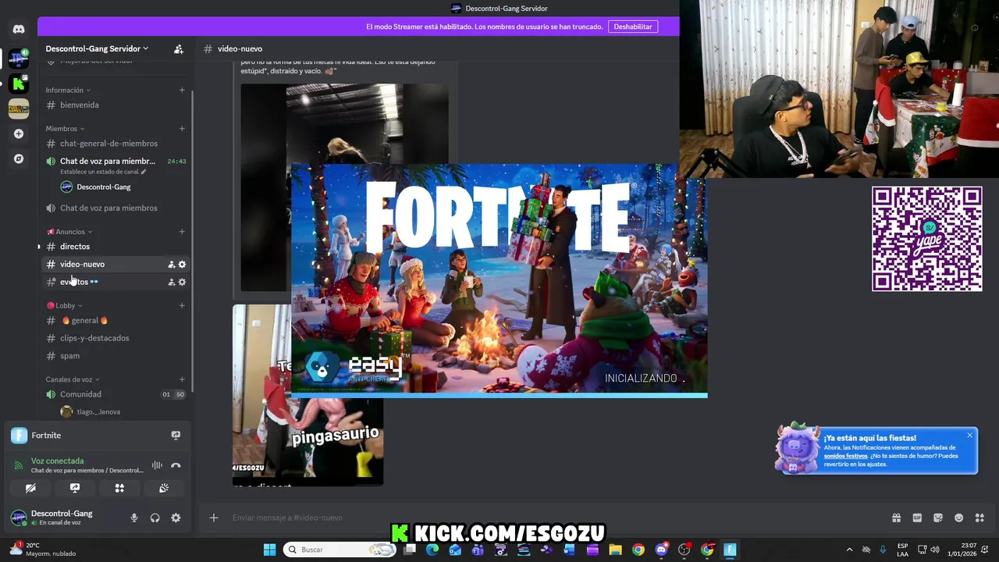Toggle camera on in voice panel
The height and width of the screenshot is (562, 999).
pos(30,488)
